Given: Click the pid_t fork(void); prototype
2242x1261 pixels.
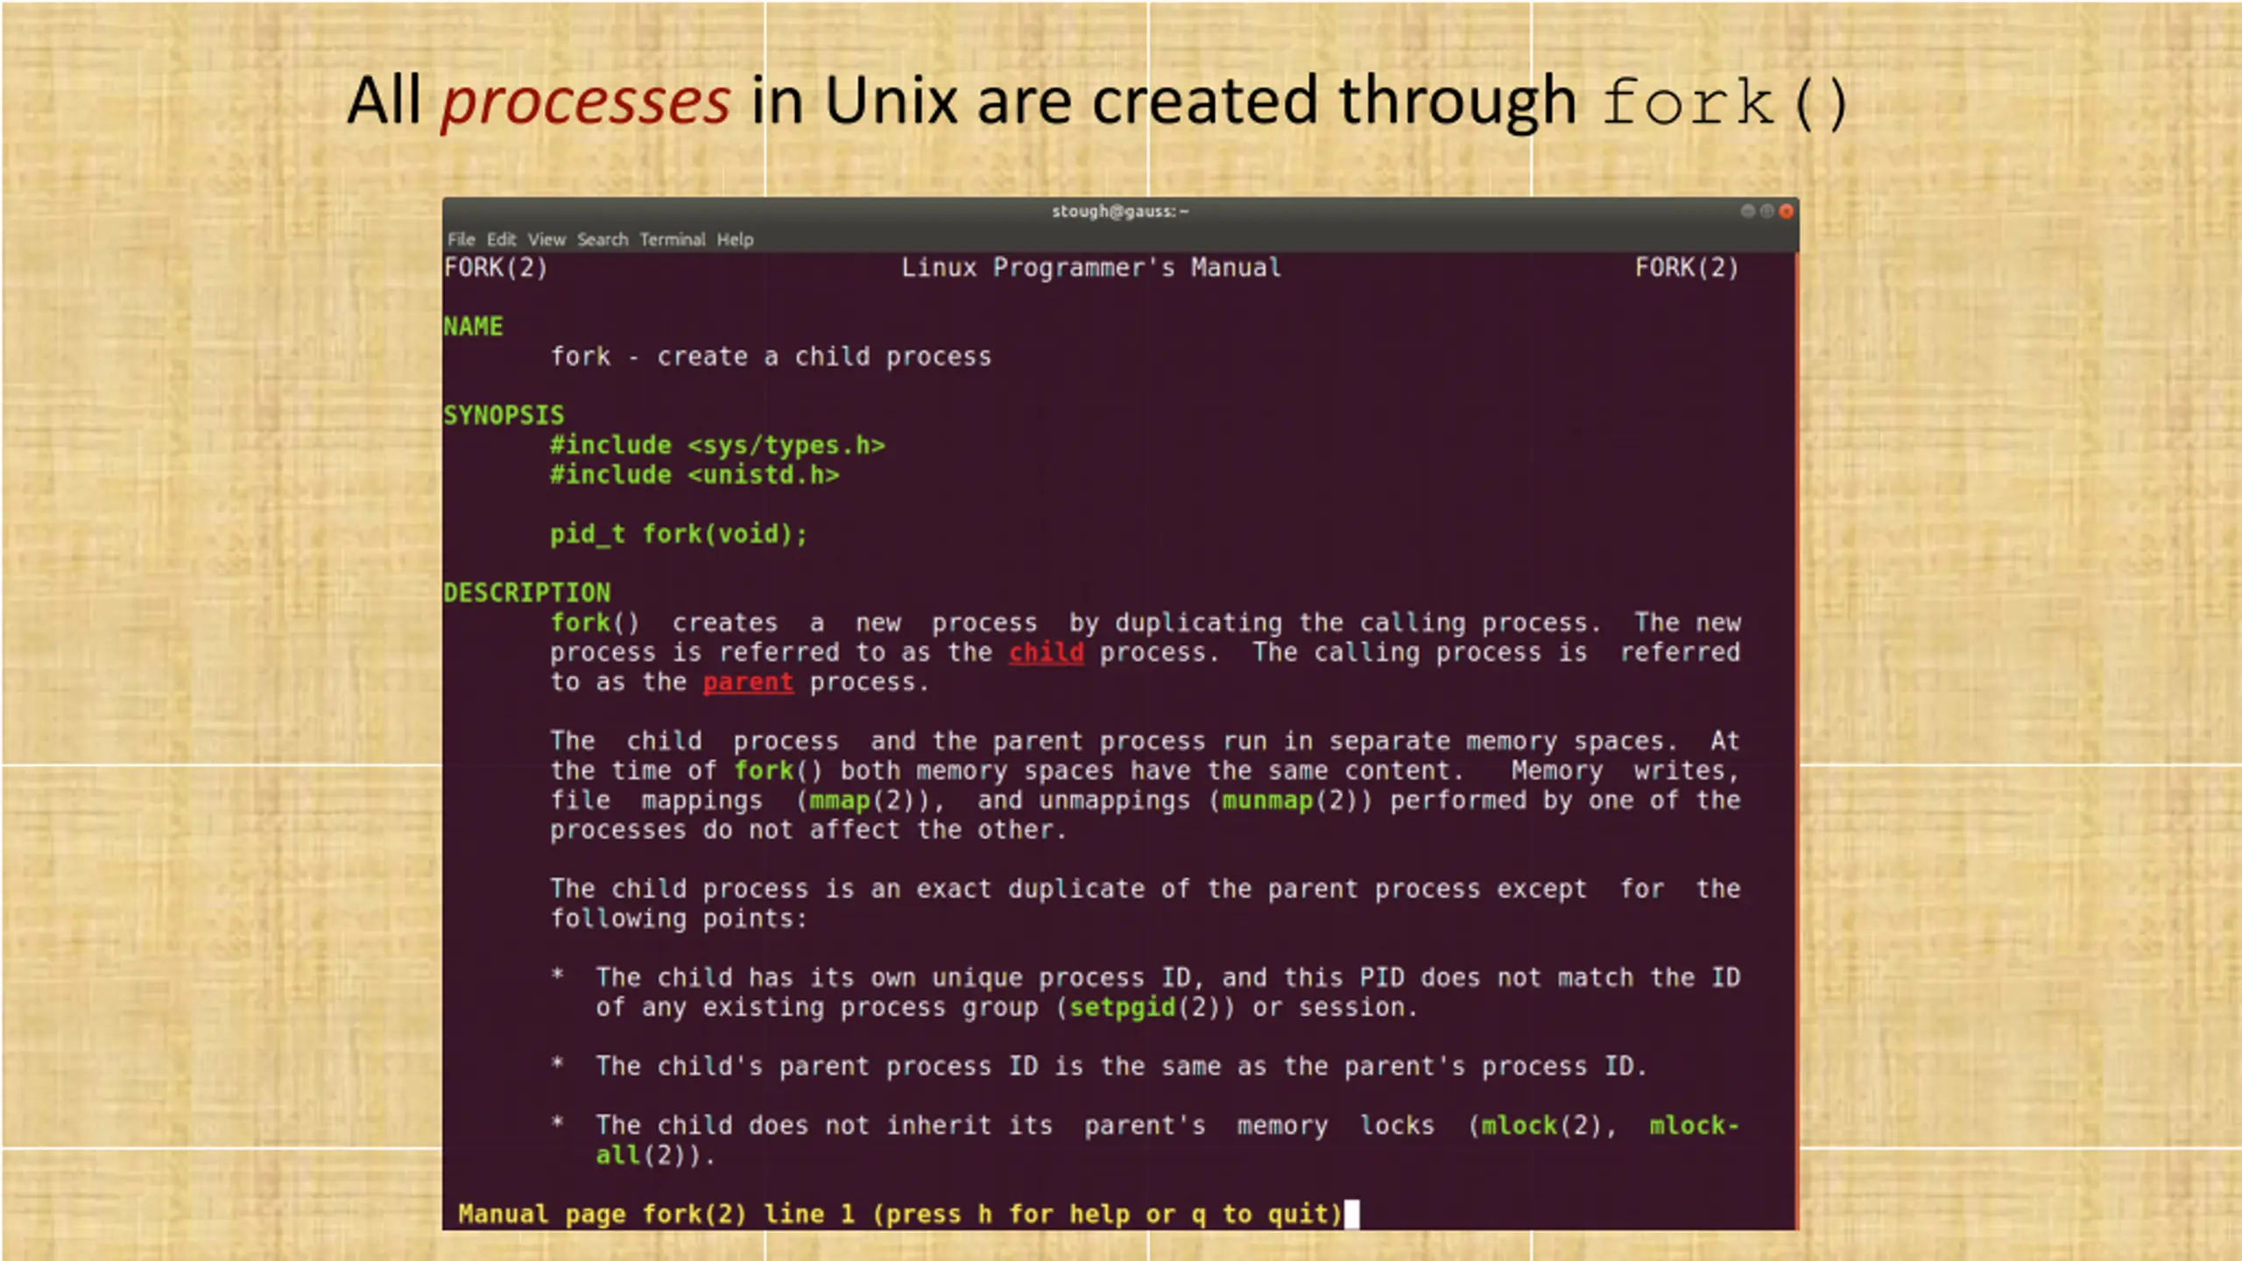Looking at the screenshot, I should pyautogui.click(x=679, y=534).
